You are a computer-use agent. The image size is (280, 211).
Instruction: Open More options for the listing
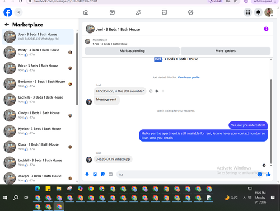click(x=226, y=51)
